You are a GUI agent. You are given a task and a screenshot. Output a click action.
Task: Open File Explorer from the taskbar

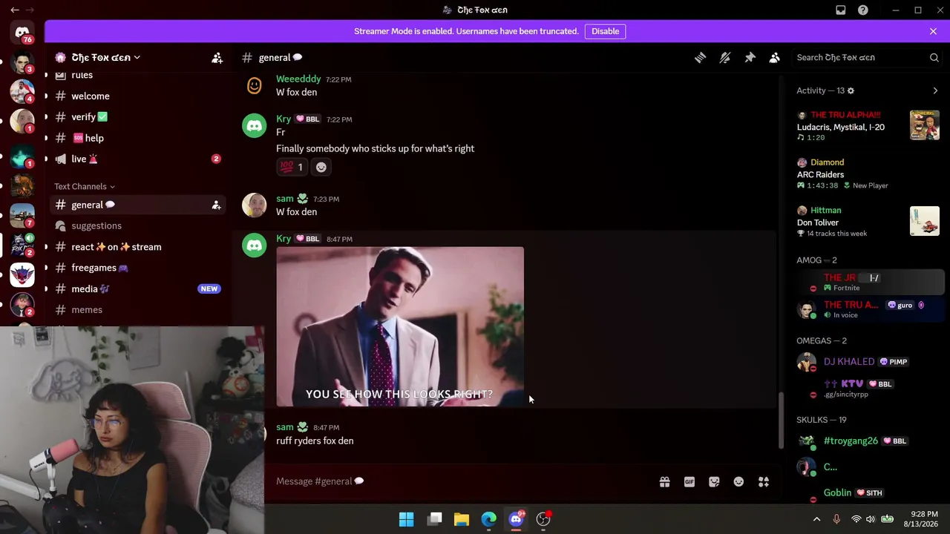click(462, 519)
